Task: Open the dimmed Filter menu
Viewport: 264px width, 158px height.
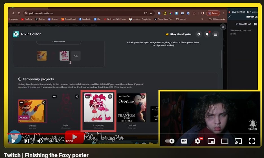Action: [75, 25]
